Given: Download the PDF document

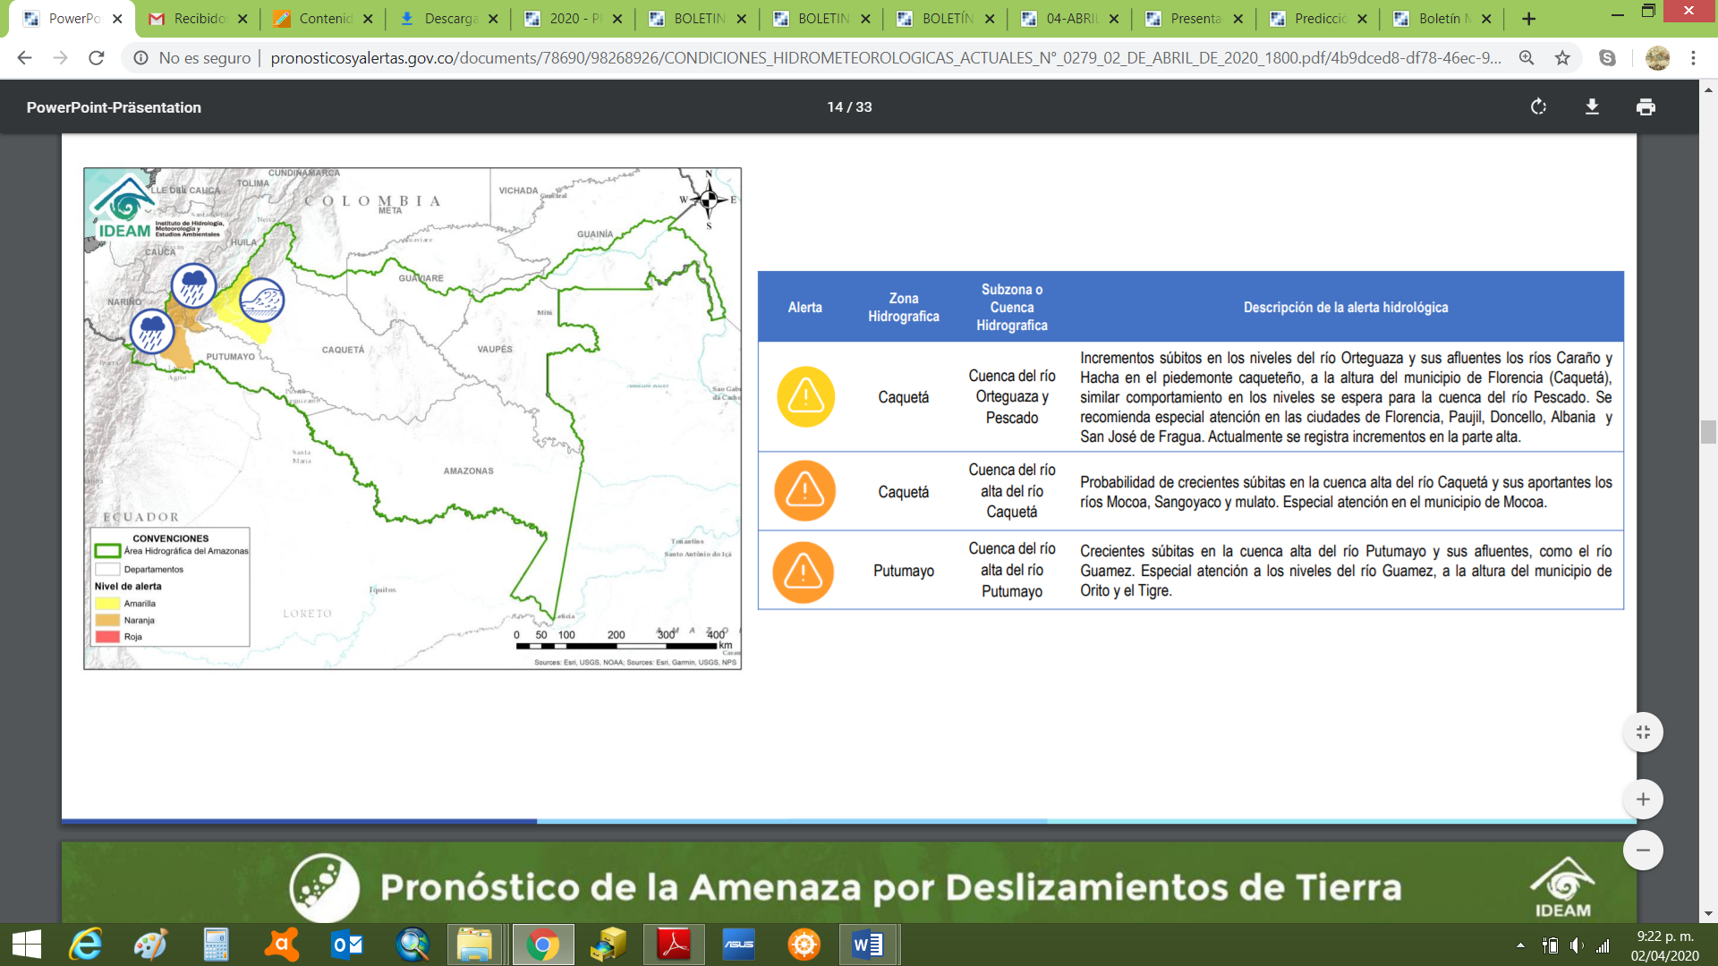Looking at the screenshot, I should pos(1592,107).
